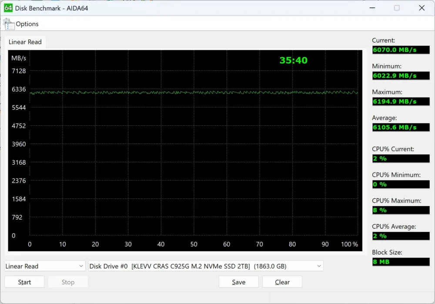The image size is (435, 304).
Task: Click the MB/s unit label in the graph
Action: [19, 58]
